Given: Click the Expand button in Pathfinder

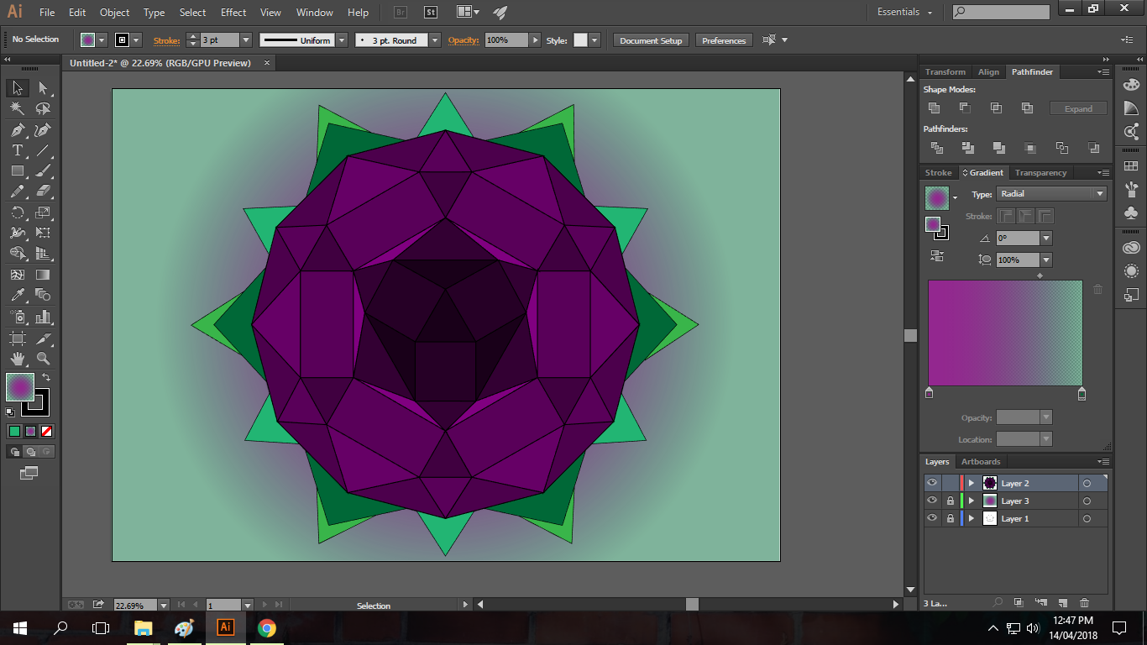Looking at the screenshot, I should tap(1078, 108).
